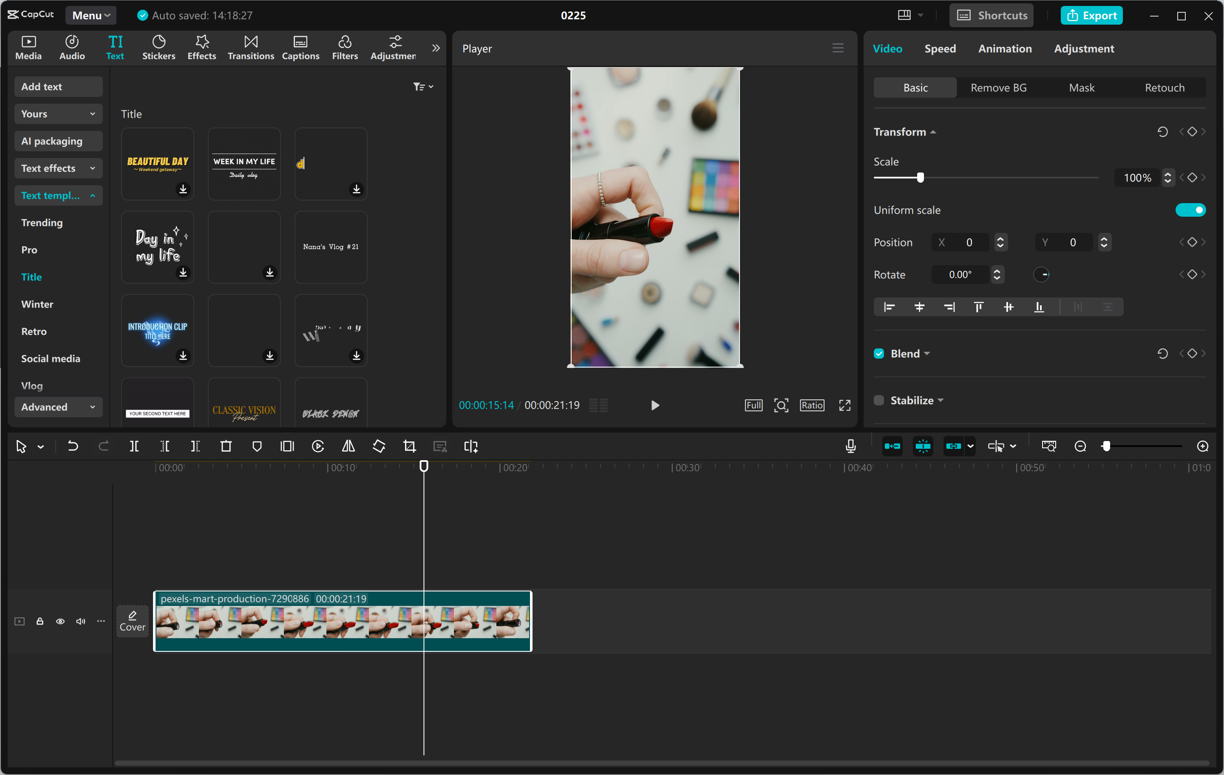
Task: Enable the Stabilize checkbox
Action: click(x=878, y=400)
